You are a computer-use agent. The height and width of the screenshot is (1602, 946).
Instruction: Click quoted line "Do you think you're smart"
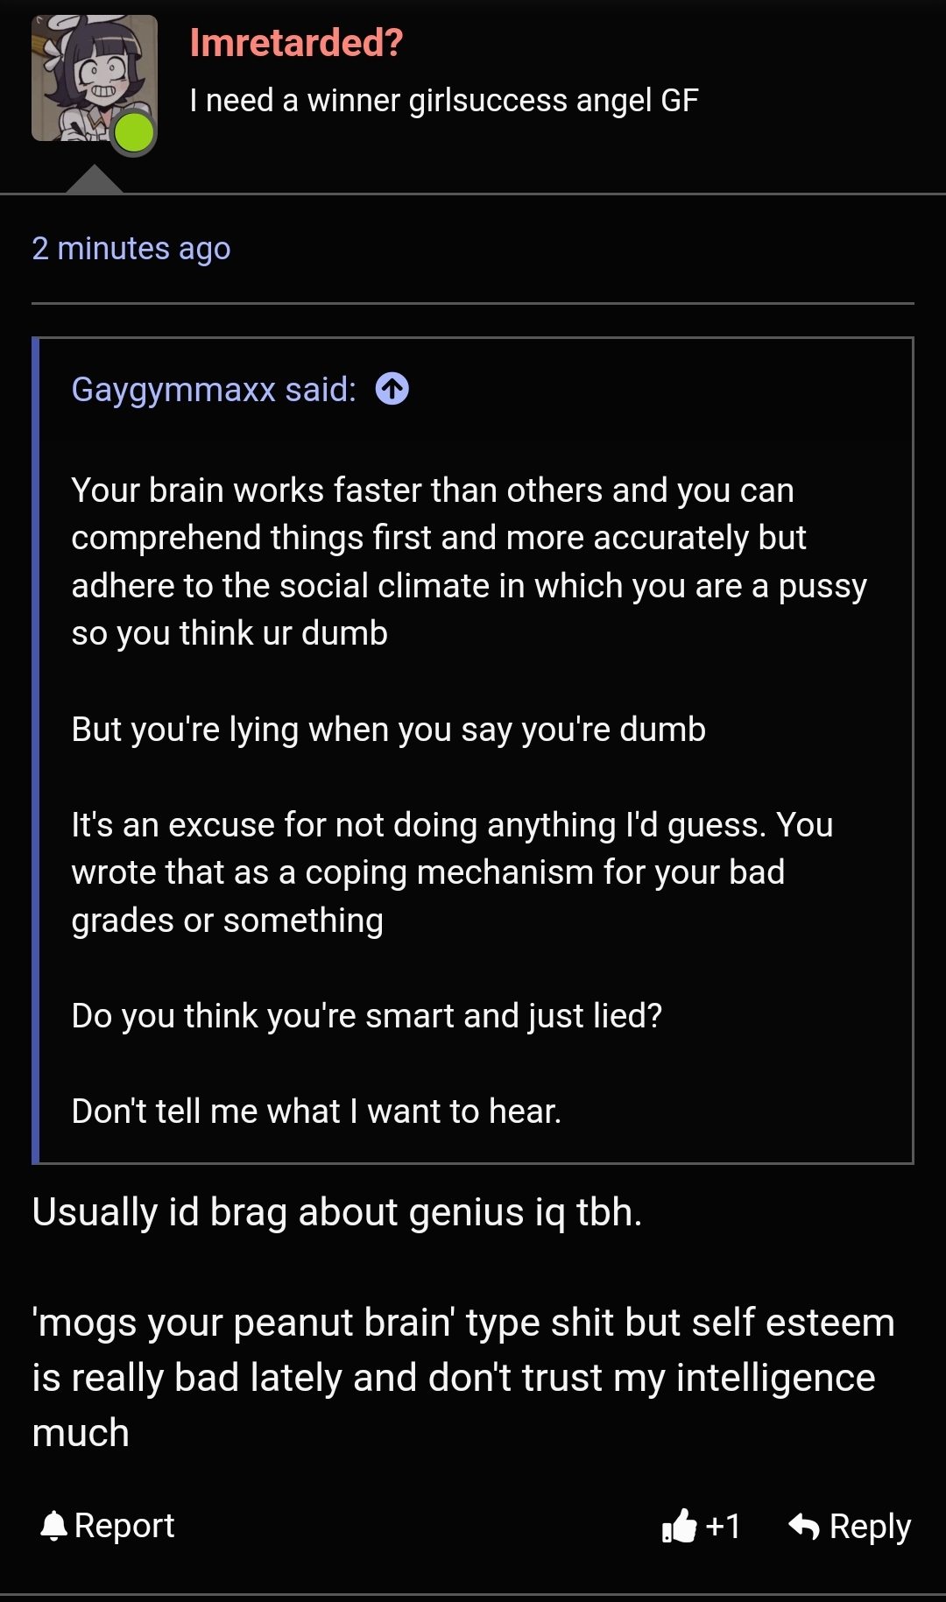click(366, 1016)
